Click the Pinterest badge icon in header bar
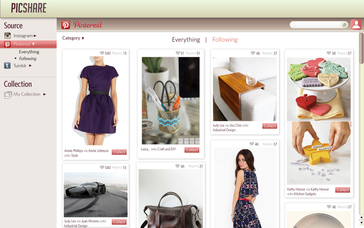 [66, 25]
